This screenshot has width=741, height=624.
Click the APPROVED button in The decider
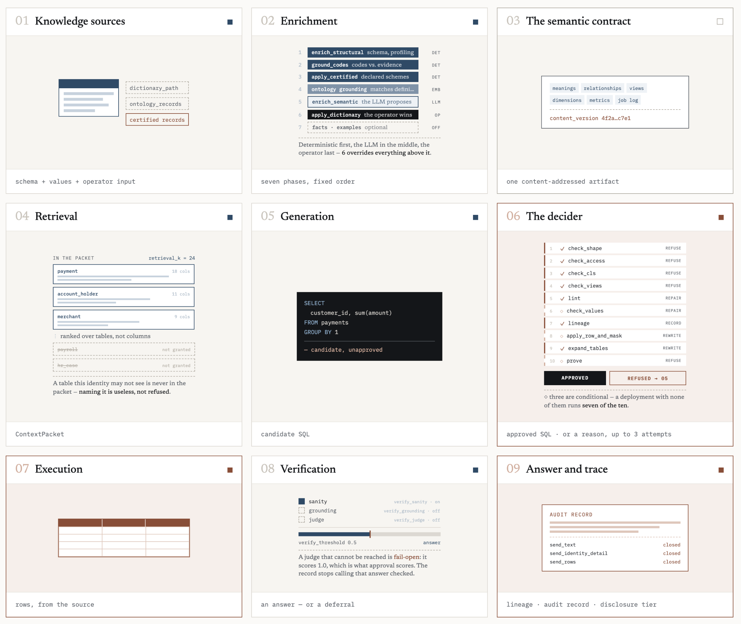tap(574, 378)
